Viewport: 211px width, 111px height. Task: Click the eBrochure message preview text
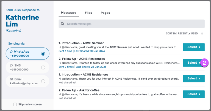coord(119,78)
